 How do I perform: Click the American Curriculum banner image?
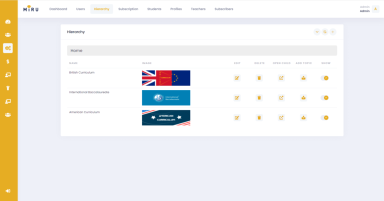166,117
